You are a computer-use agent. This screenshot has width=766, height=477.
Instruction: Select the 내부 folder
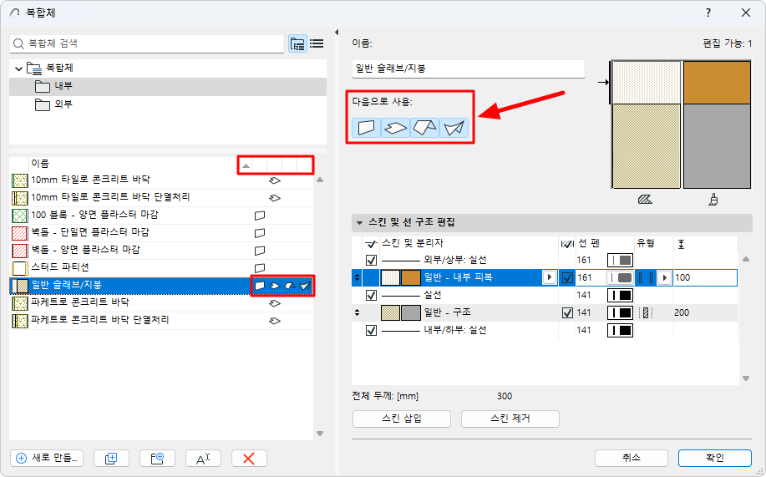click(x=168, y=87)
